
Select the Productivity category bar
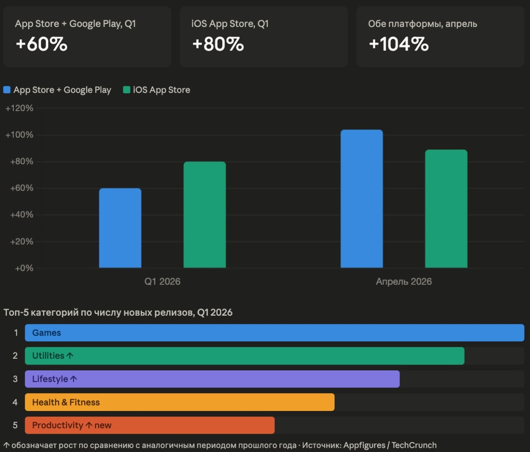pyautogui.click(x=149, y=425)
